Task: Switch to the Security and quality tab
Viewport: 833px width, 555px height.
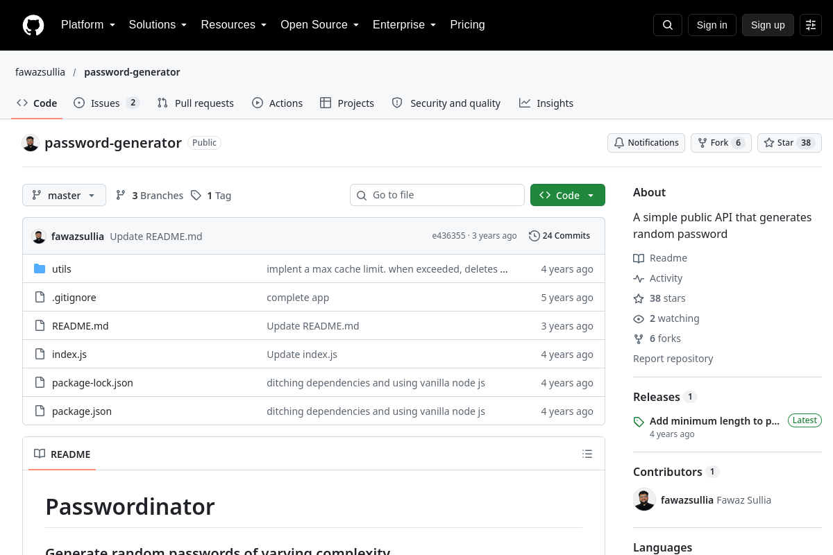Action: [x=446, y=103]
